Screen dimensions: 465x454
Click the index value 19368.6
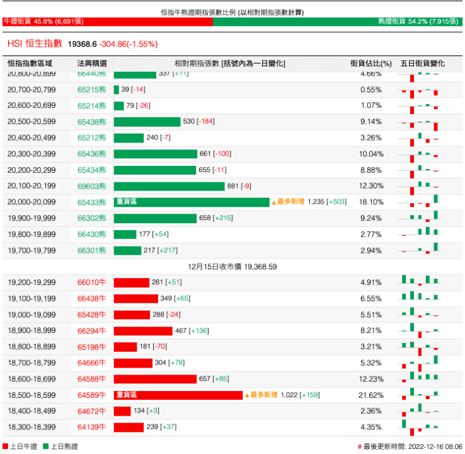82,44
